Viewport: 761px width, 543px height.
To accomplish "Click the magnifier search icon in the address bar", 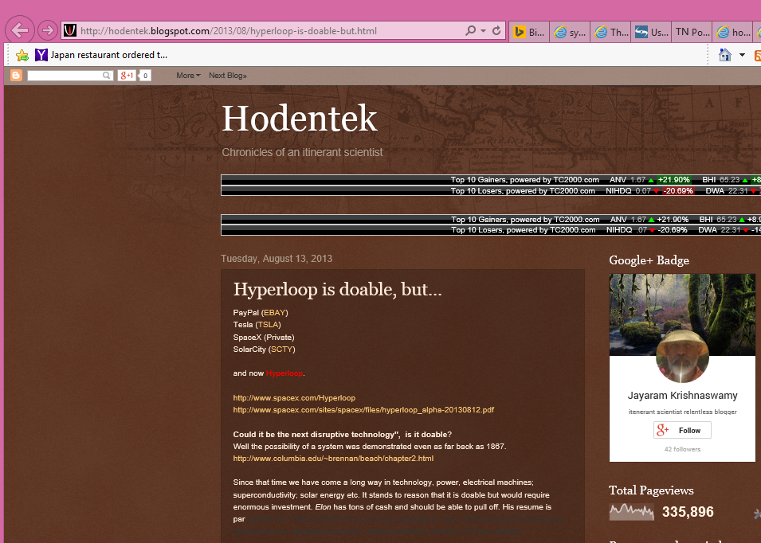I will click(470, 30).
